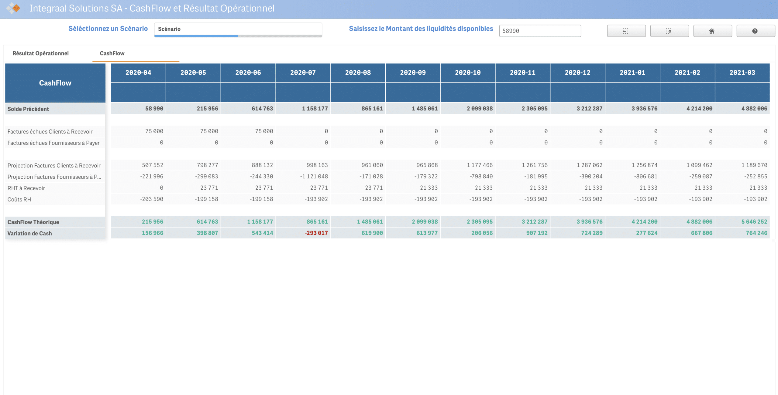This screenshot has width=778, height=395.
Task: Click the Saisissez le Montant des liquidités label
Action: [x=421, y=29]
